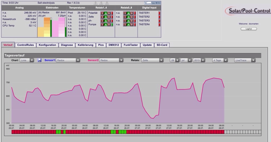The image size is (271, 142).
Task: Open the Update tab
Action: tap(147, 45)
